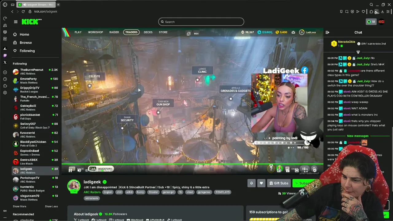This screenshot has width=393, height=221.
Task: Collapse the list with Show Less
Action: tap(51, 206)
